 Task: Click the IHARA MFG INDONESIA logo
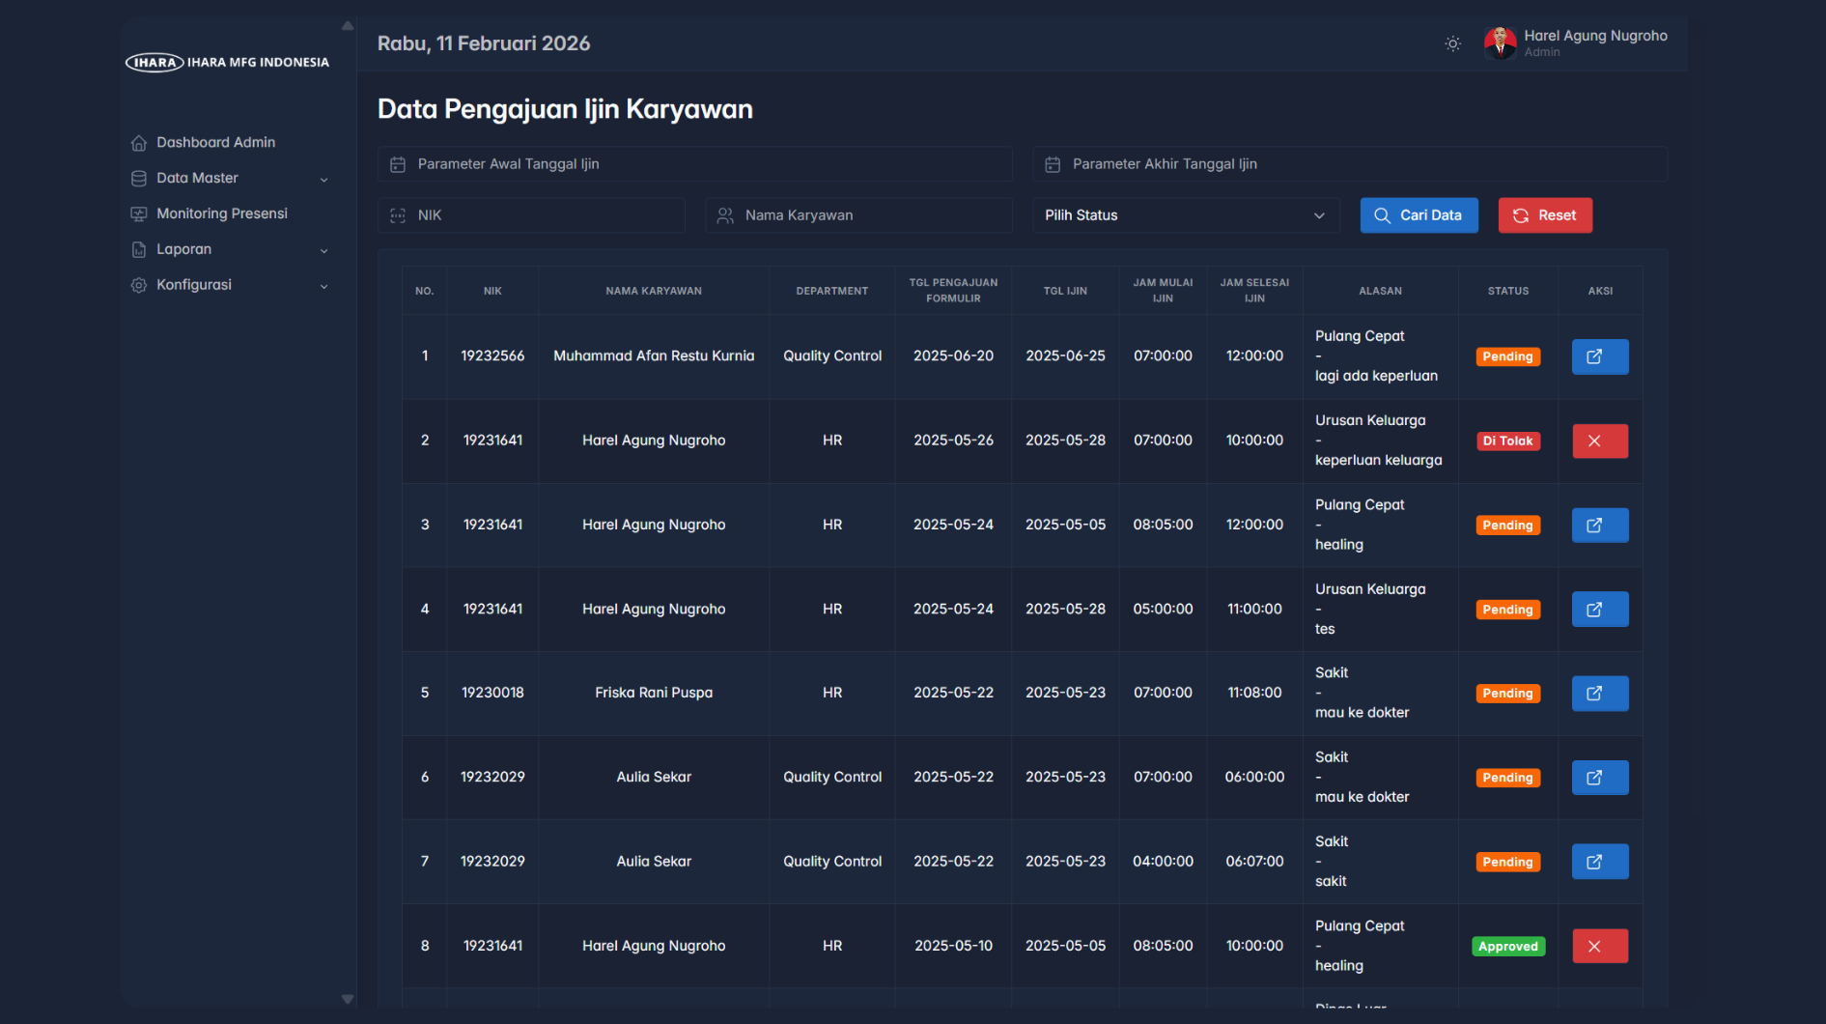(x=227, y=63)
